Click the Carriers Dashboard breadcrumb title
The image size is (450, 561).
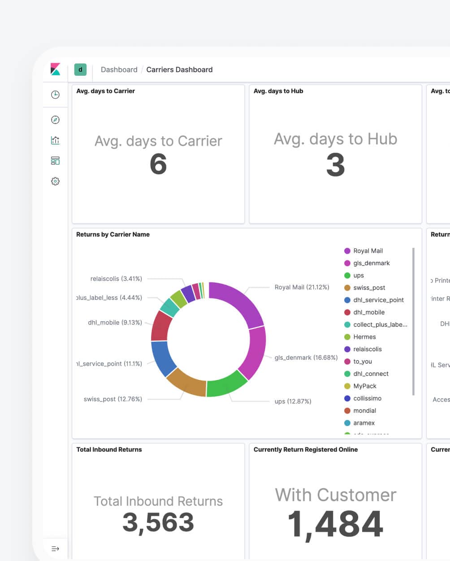tap(179, 69)
